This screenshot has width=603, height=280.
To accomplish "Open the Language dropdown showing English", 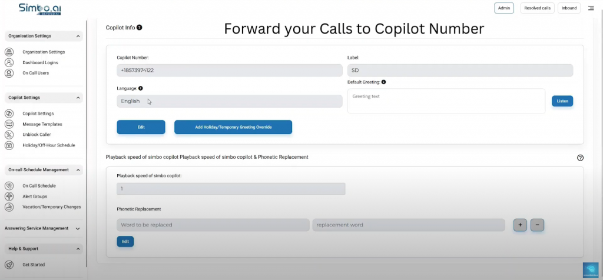I will click(229, 101).
